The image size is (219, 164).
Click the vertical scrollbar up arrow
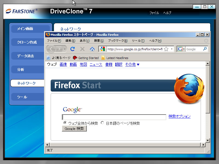click(x=208, y=64)
